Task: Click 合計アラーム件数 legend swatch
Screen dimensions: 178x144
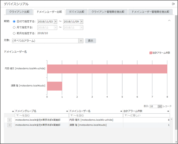Action: [x=151, y=53]
